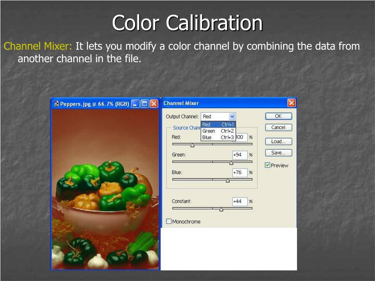
Task: Click the Constant slider handle
Action: pyautogui.click(x=221, y=210)
